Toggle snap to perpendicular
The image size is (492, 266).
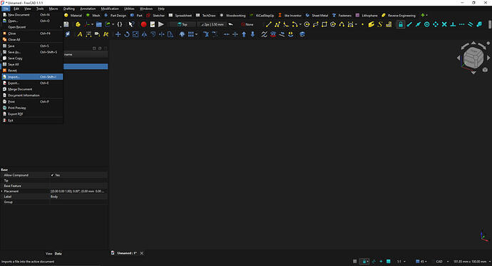click(x=453, y=24)
